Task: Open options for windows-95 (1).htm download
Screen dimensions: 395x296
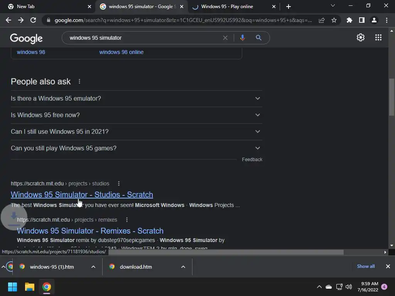Action: (93, 267)
